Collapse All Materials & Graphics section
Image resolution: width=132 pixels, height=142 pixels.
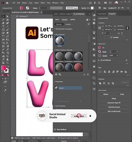(x=55, y=29)
